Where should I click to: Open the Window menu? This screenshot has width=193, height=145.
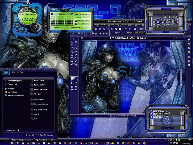point(138,25)
